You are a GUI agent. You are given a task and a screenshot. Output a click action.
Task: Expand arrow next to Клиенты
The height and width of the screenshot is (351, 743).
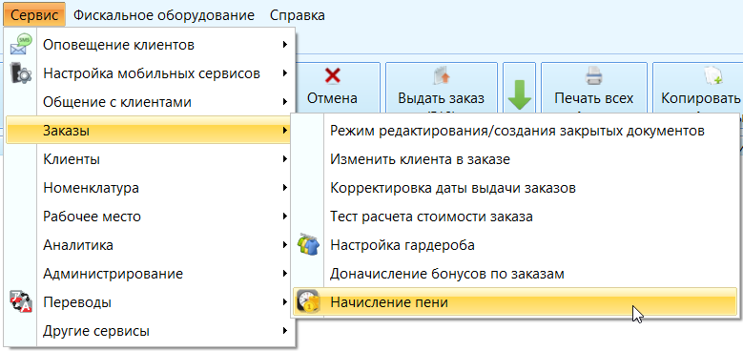285,159
